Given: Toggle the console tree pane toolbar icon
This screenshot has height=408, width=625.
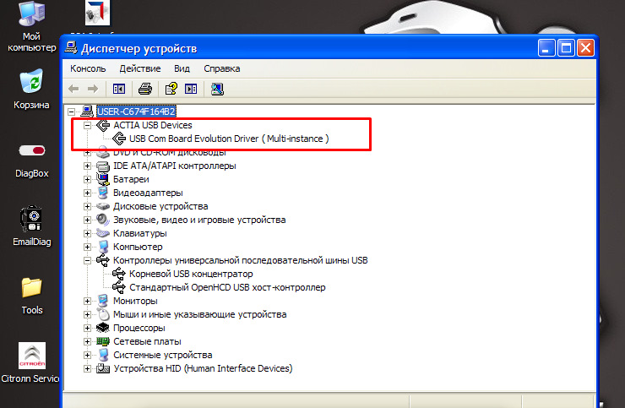Looking at the screenshot, I should [x=119, y=89].
